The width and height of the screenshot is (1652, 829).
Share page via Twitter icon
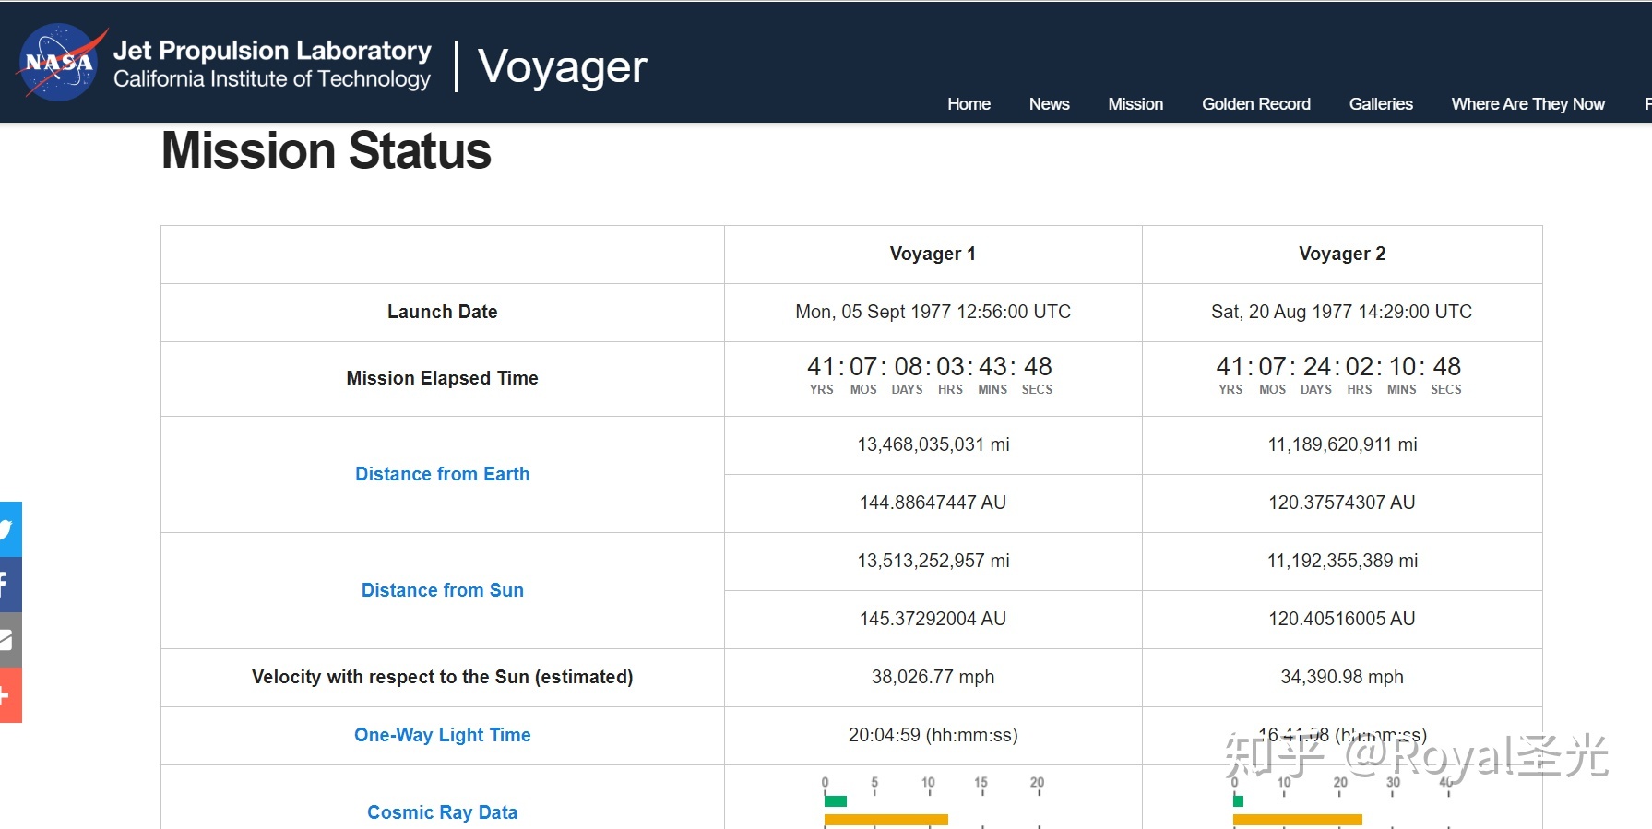click(9, 529)
